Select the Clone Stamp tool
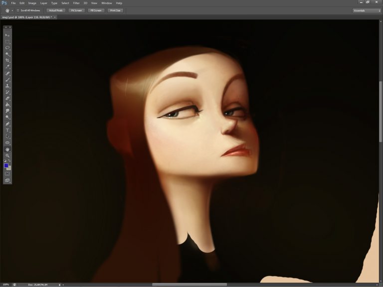Screen dimensions: 383x287 click(x=7, y=86)
